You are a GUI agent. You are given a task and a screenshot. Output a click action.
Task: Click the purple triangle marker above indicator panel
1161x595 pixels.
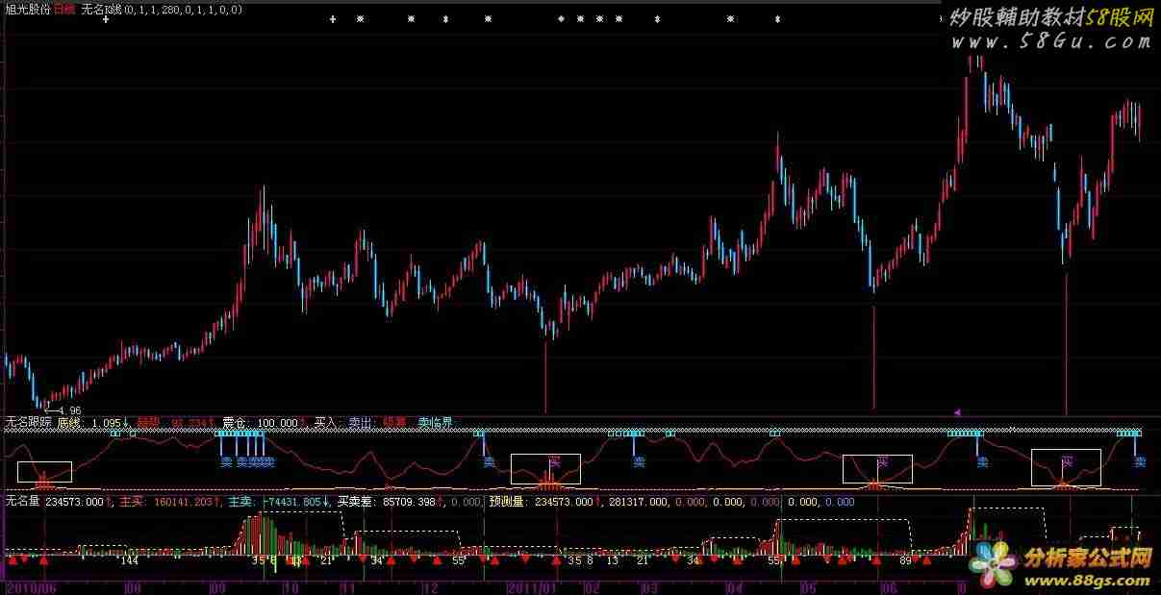click(x=956, y=412)
